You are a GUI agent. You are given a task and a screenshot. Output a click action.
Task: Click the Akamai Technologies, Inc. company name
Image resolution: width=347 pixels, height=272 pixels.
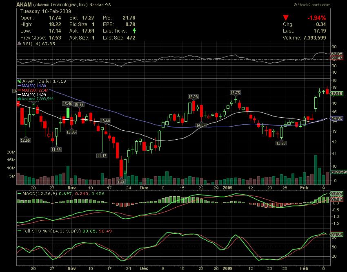click(61, 4)
